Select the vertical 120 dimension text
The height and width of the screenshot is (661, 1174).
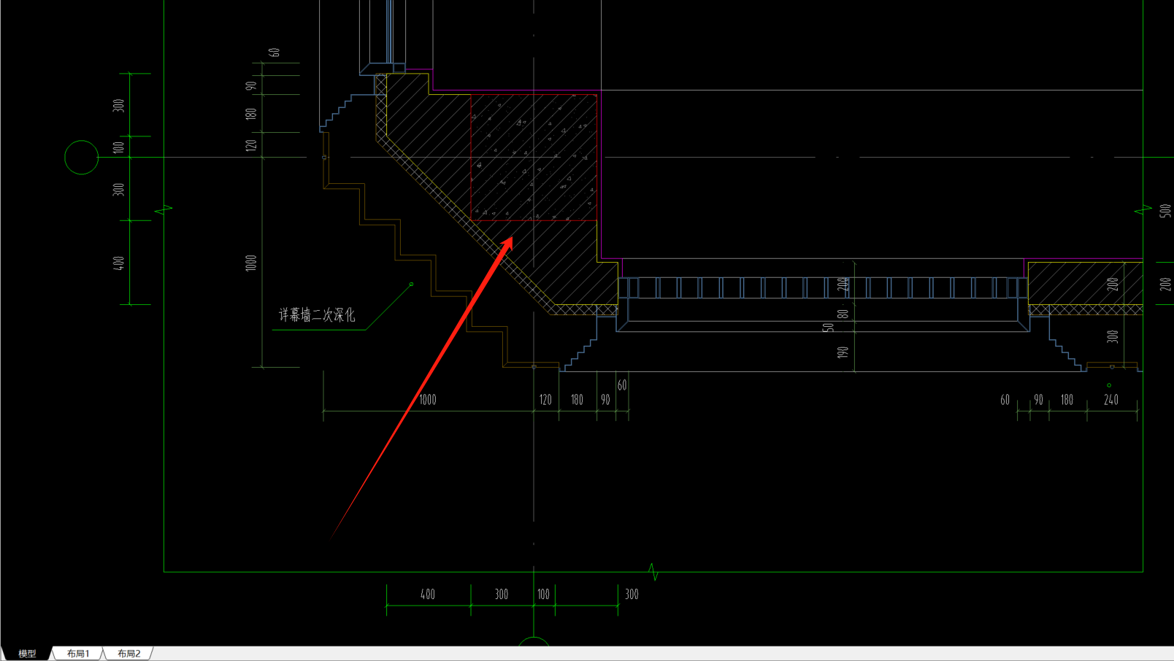pyautogui.click(x=251, y=144)
